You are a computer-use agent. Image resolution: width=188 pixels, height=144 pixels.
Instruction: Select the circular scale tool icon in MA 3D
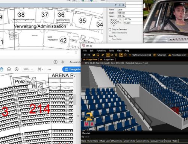pos(116,55)
